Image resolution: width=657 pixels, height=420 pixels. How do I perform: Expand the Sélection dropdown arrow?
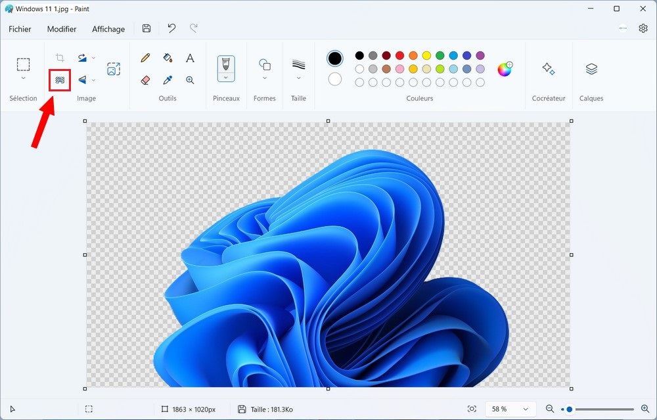[x=23, y=78]
